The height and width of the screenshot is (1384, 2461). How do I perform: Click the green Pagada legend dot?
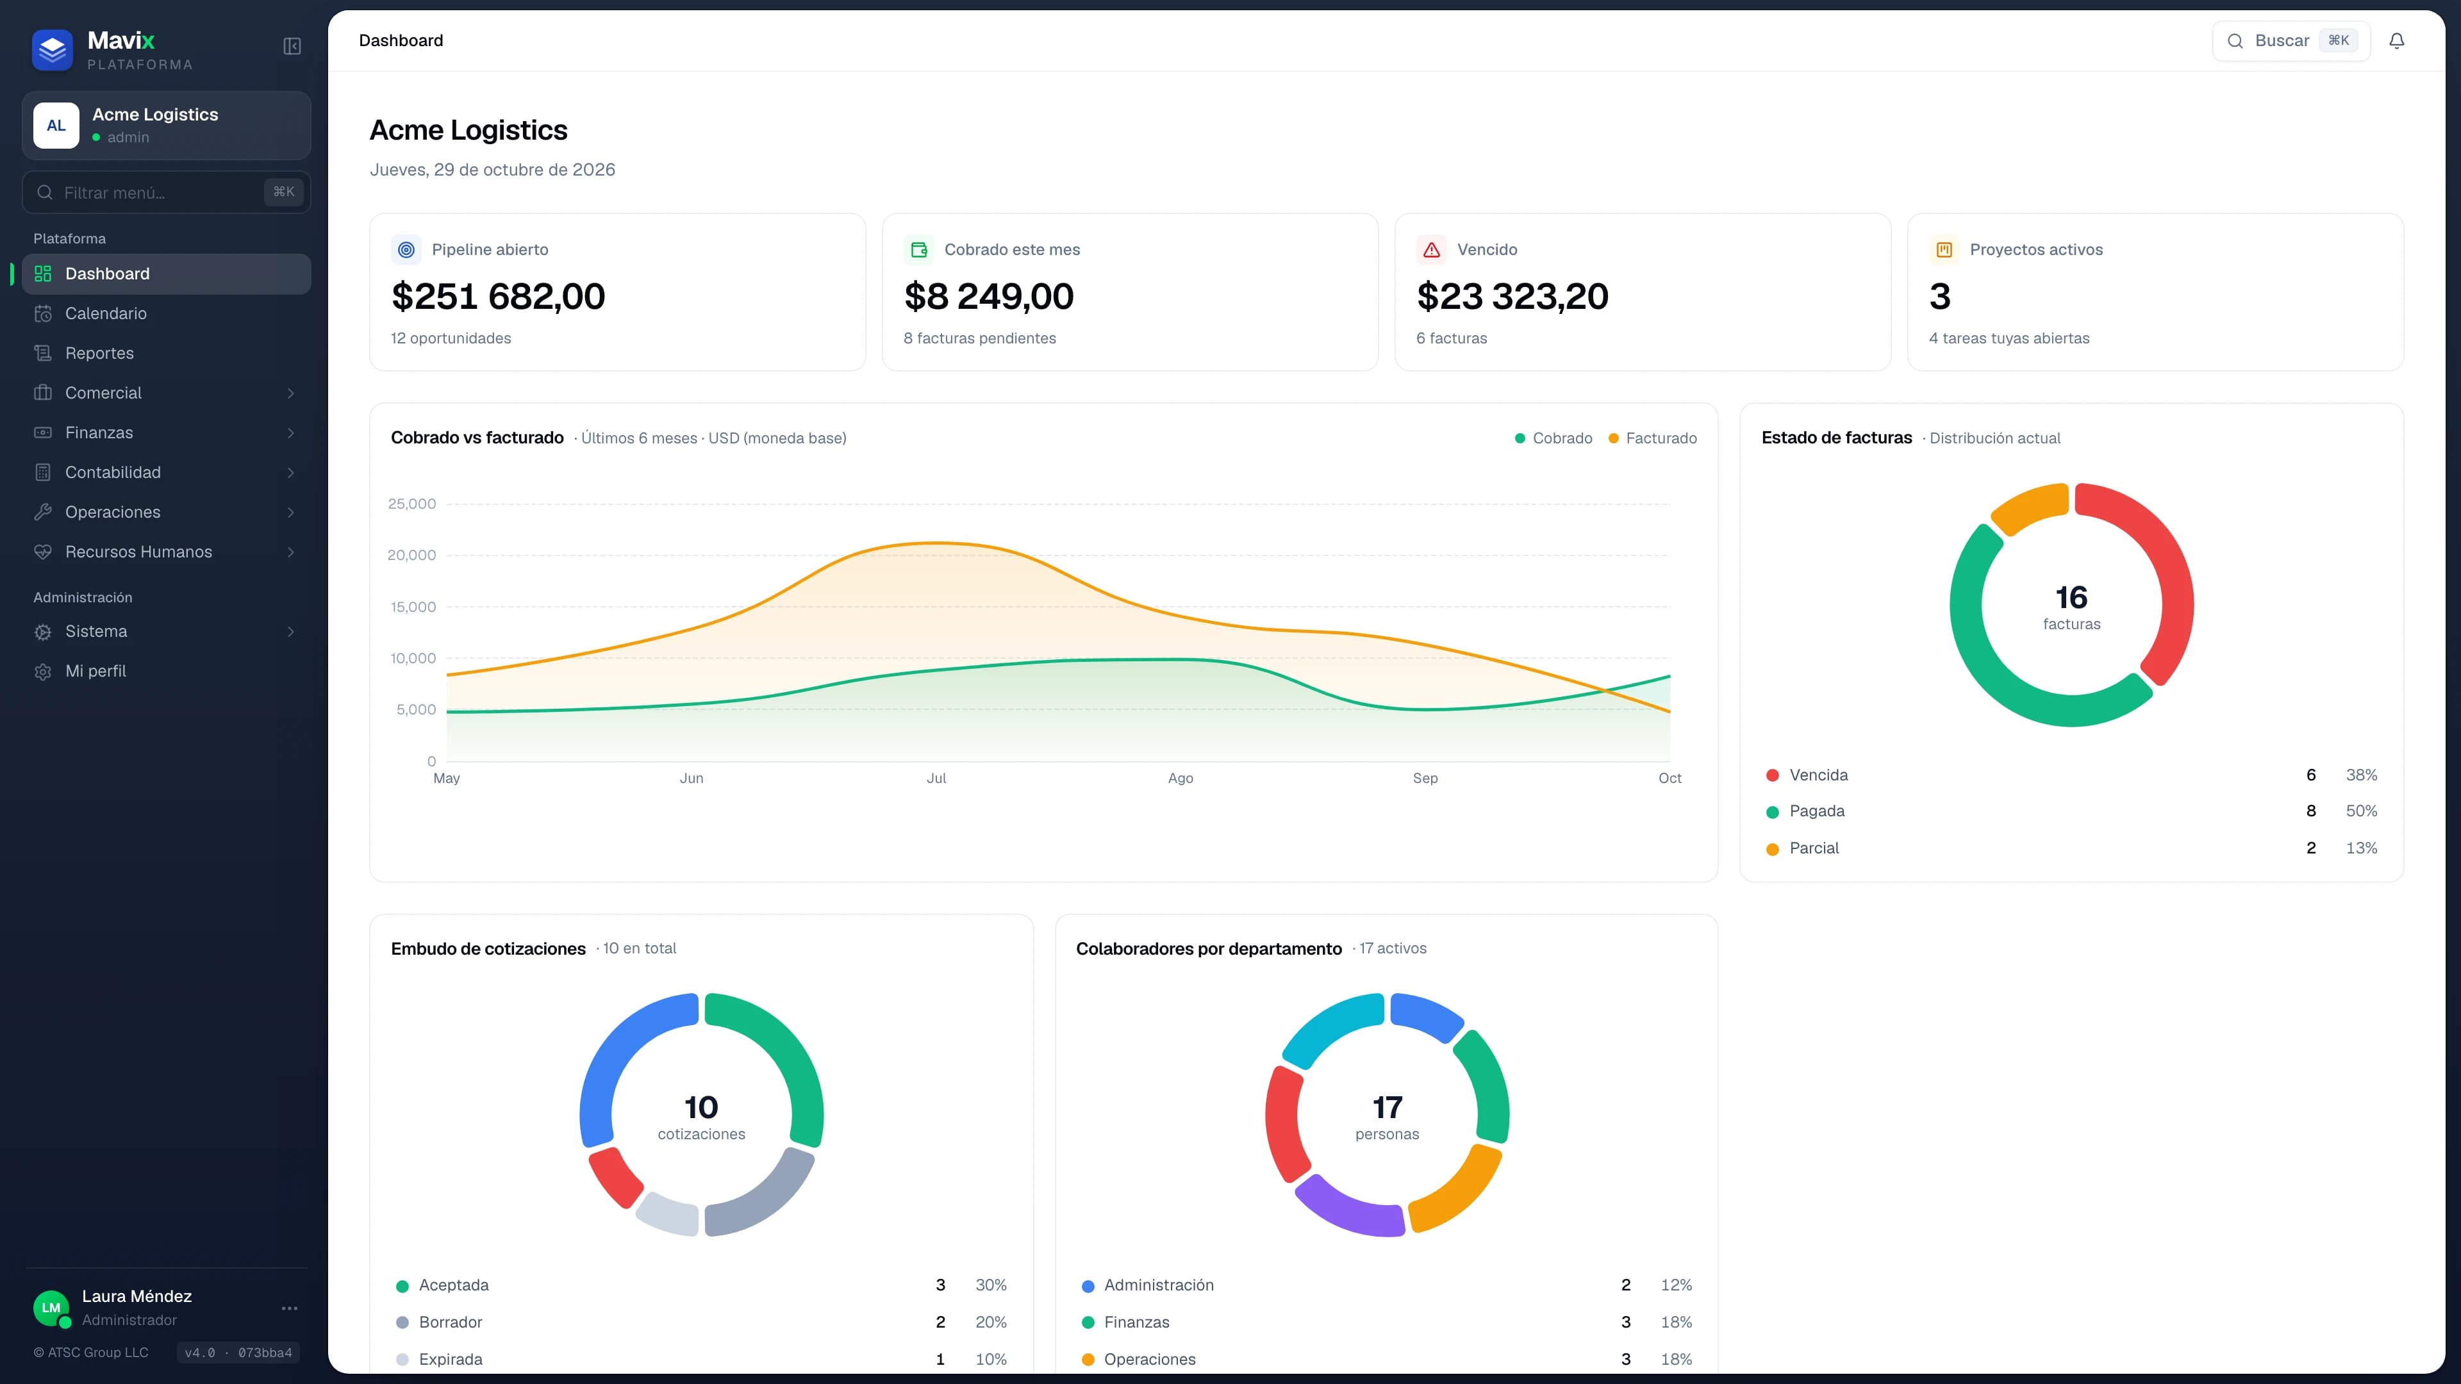point(1772,812)
